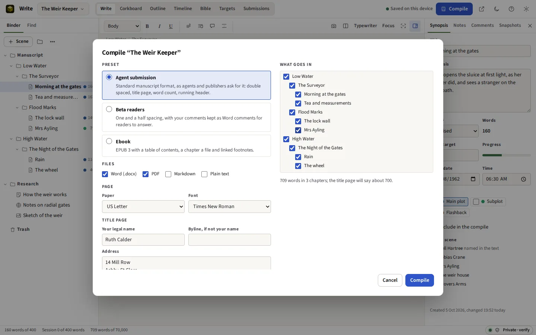The width and height of the screenshot is (536, 335).
Task: Open settings via the gear icon
Action: [526, 9]
